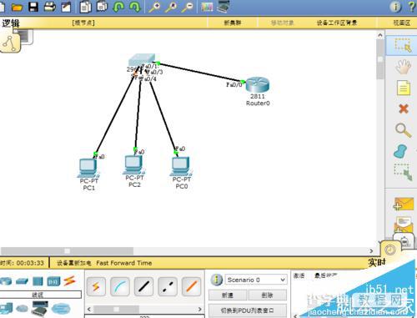
Task: Open the Activity Wizard icon
Action: (66, 7)
